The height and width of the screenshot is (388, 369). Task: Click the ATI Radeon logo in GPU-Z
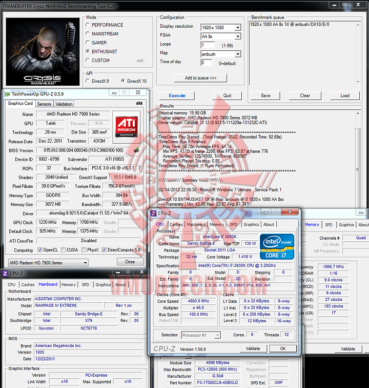127,127
